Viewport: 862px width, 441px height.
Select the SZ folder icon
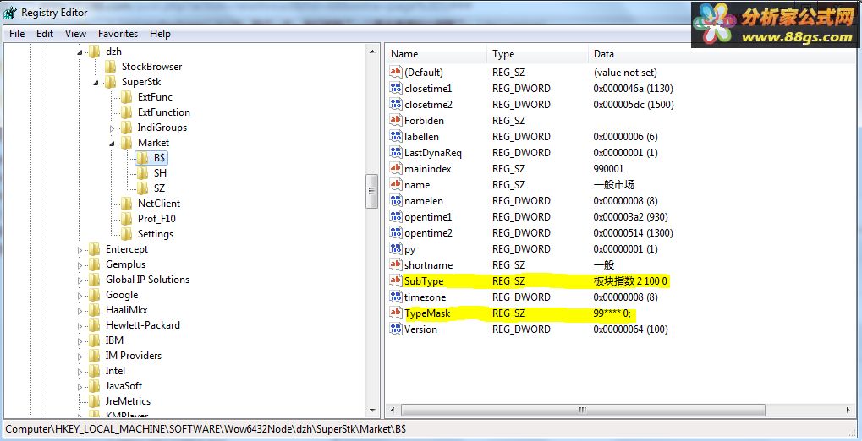142,188
